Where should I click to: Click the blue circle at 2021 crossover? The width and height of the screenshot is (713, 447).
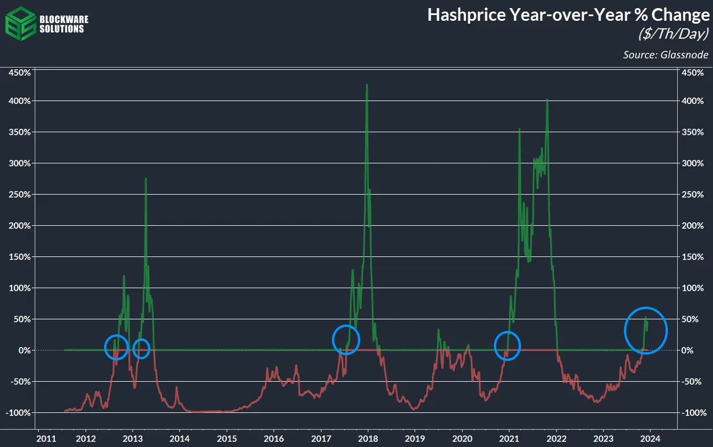[x=508, y=345]
